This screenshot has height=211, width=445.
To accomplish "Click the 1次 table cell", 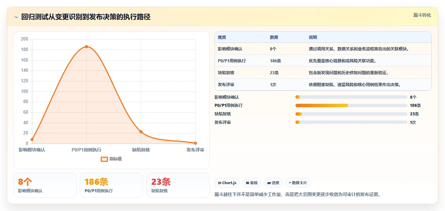I will [273, 85].
